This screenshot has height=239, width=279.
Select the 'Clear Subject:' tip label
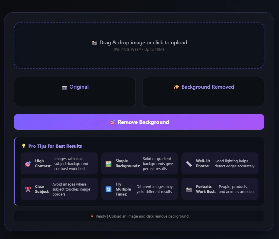(x=42, y=189)
